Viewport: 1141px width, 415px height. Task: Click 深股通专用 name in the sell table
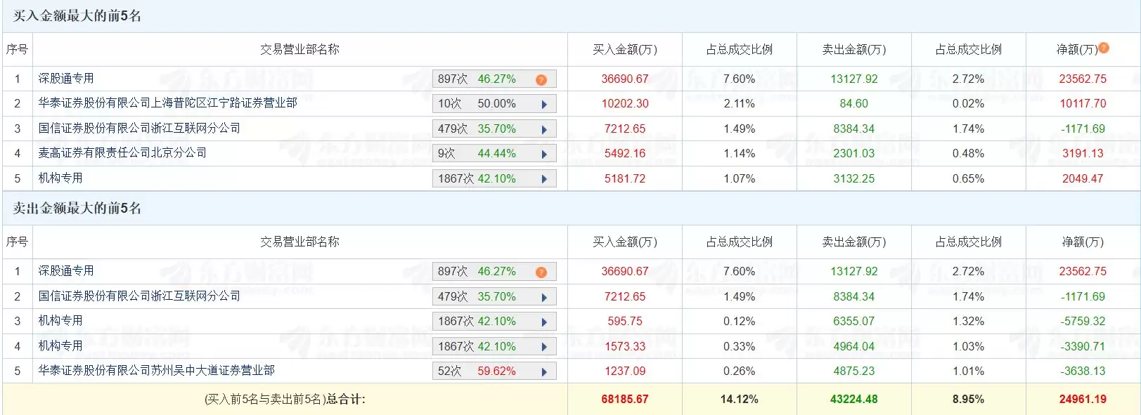pyautogui.click(x=66, y=271)
